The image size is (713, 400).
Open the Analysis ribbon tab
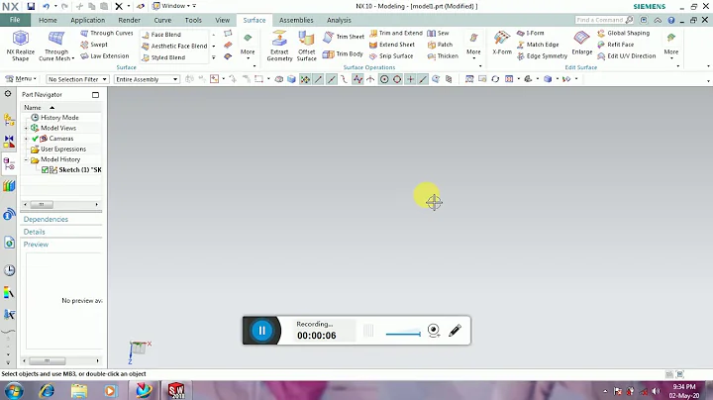pos(339,20)
